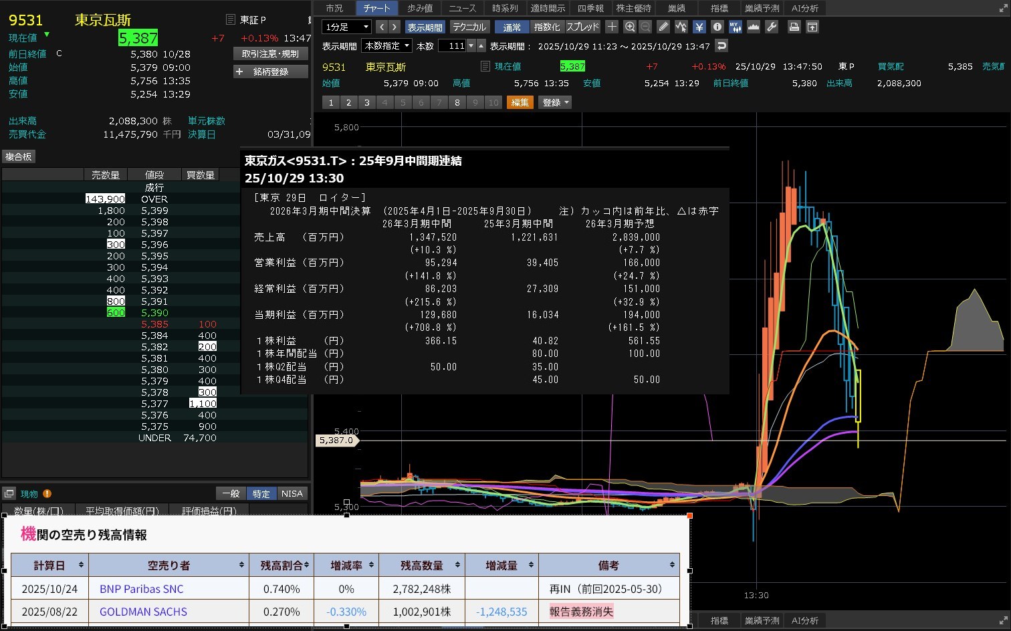Image resolution: width=1011 pixels, height=631 pixels.
Task: Toggle chart mode to 指数化
Action: [547, 27]
